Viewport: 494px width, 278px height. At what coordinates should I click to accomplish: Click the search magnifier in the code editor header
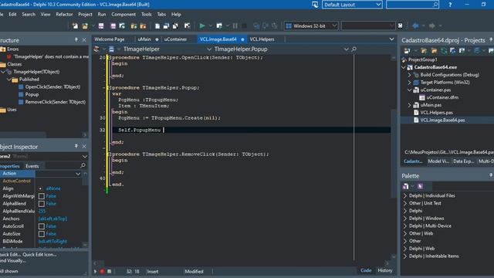354,49
